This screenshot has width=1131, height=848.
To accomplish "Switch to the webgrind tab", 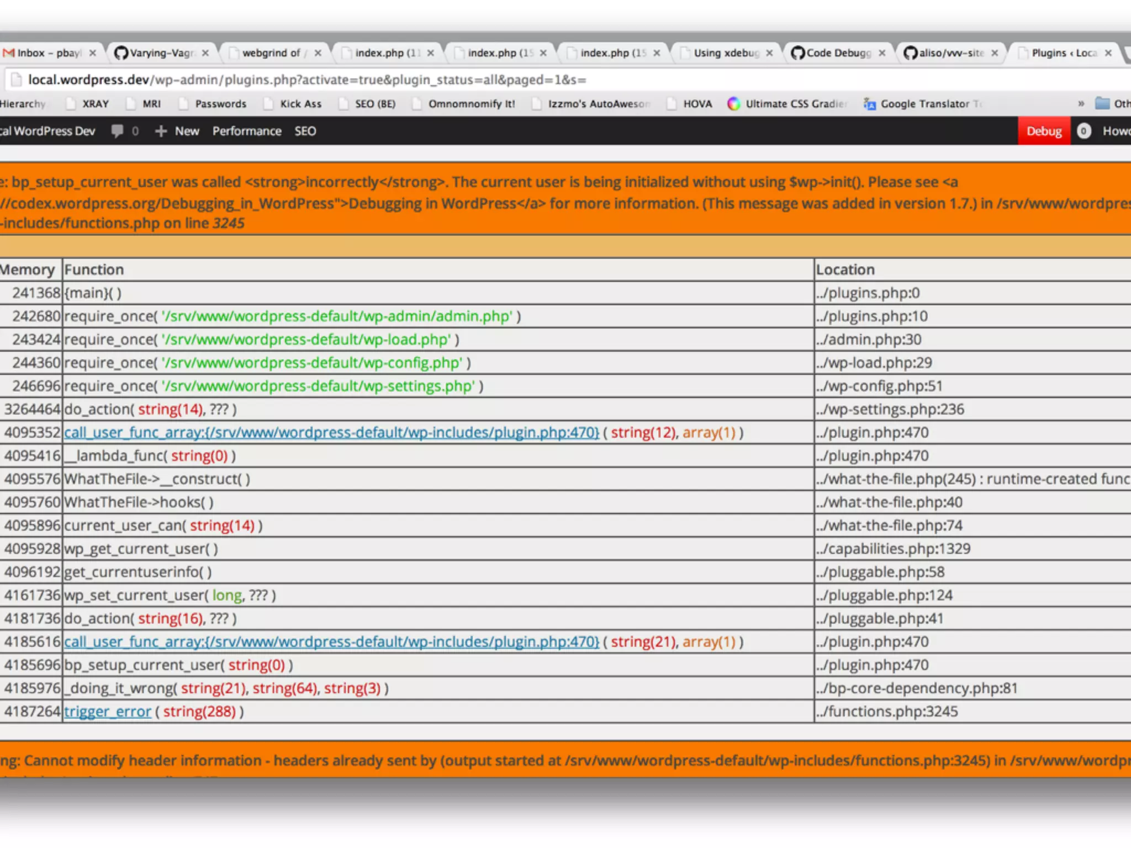I will (274, 53).
